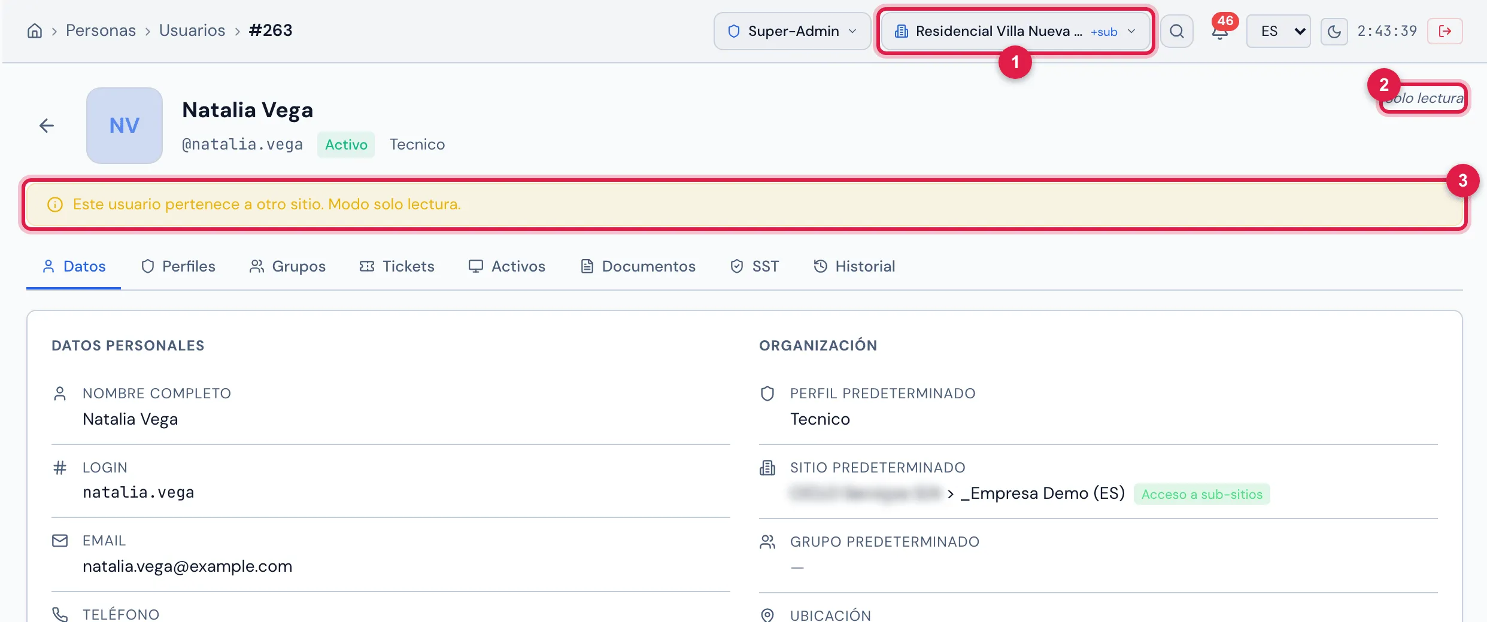Screen dimensions: 1487x622
Task: Click the Activo status badge
Action: 346,145
